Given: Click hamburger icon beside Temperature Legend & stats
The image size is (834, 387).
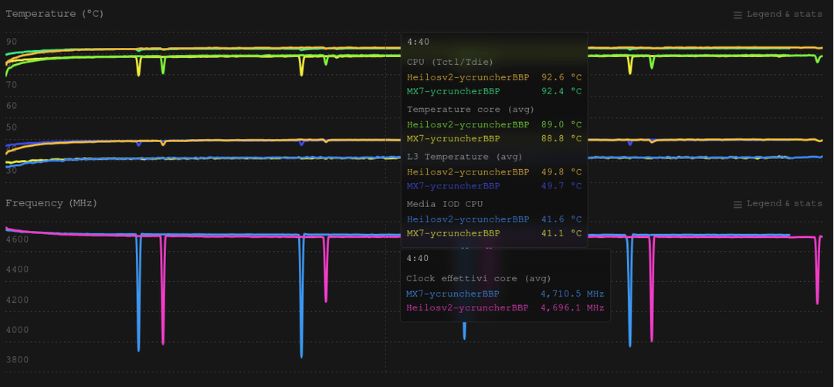Looking at the screenshot, I should click(737, 15).
